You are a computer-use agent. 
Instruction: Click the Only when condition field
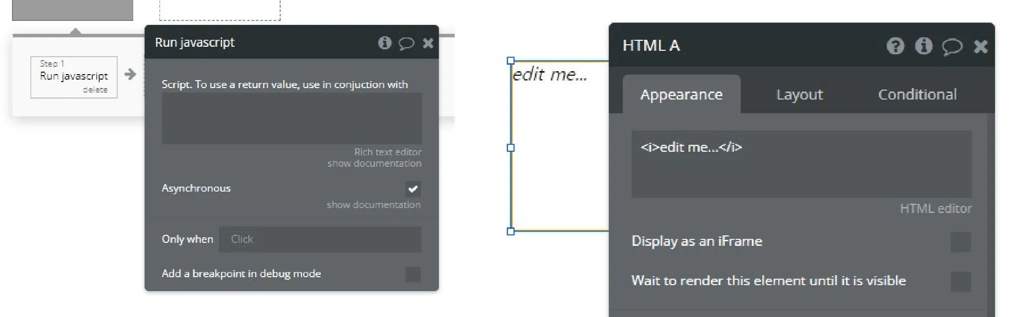point(320,239)
